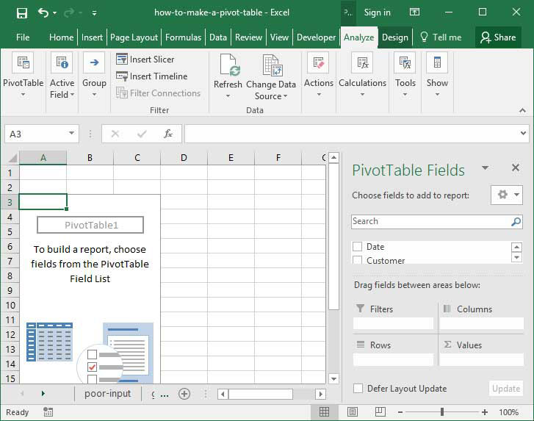Add a new sheet with plus icon
534x421 pixels.
tap(184, 394)
